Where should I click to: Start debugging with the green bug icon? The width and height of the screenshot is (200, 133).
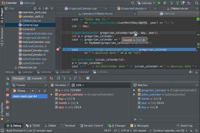coord(165,3)
